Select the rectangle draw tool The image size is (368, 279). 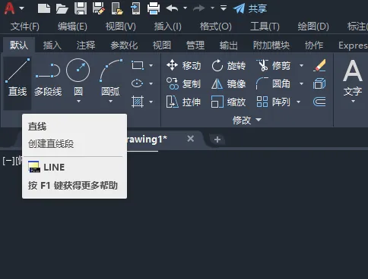pyautogui.click(x=138, y=65)
